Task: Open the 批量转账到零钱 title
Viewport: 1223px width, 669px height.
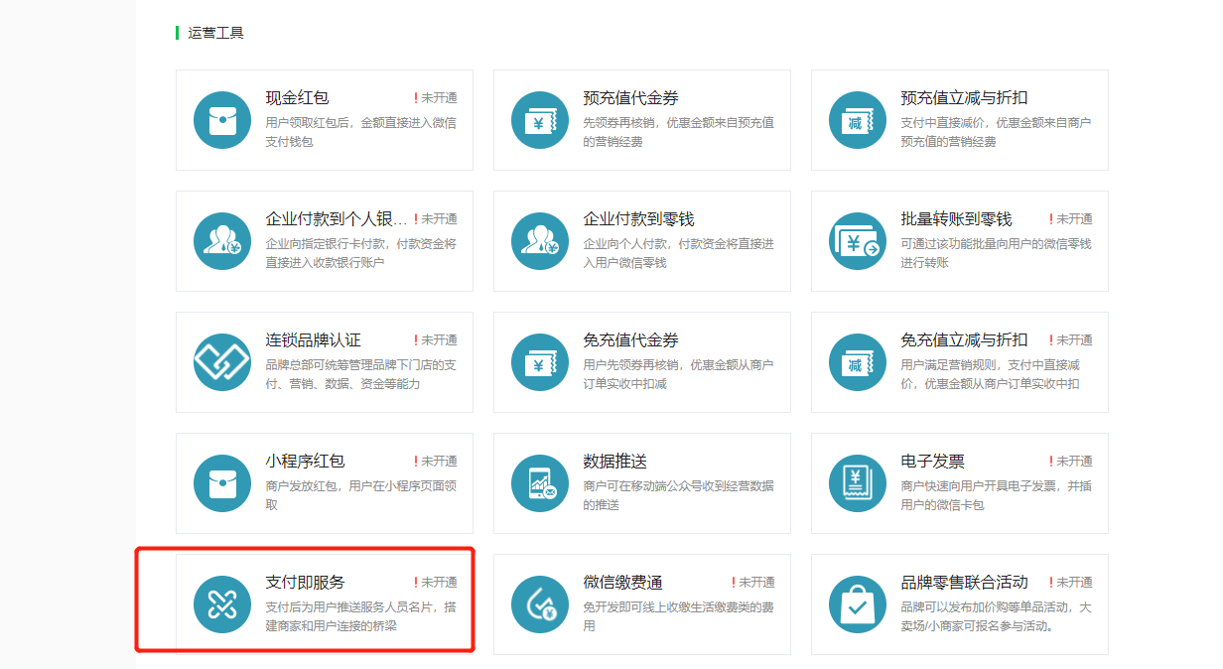Action: click(957, 219)
